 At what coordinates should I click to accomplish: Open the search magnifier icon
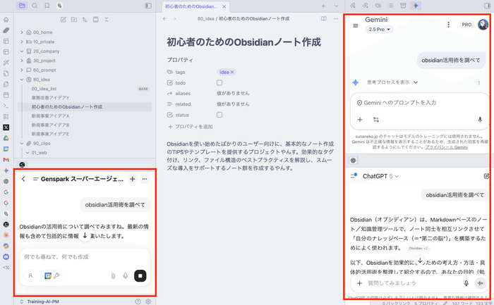[x=35, y=6]
